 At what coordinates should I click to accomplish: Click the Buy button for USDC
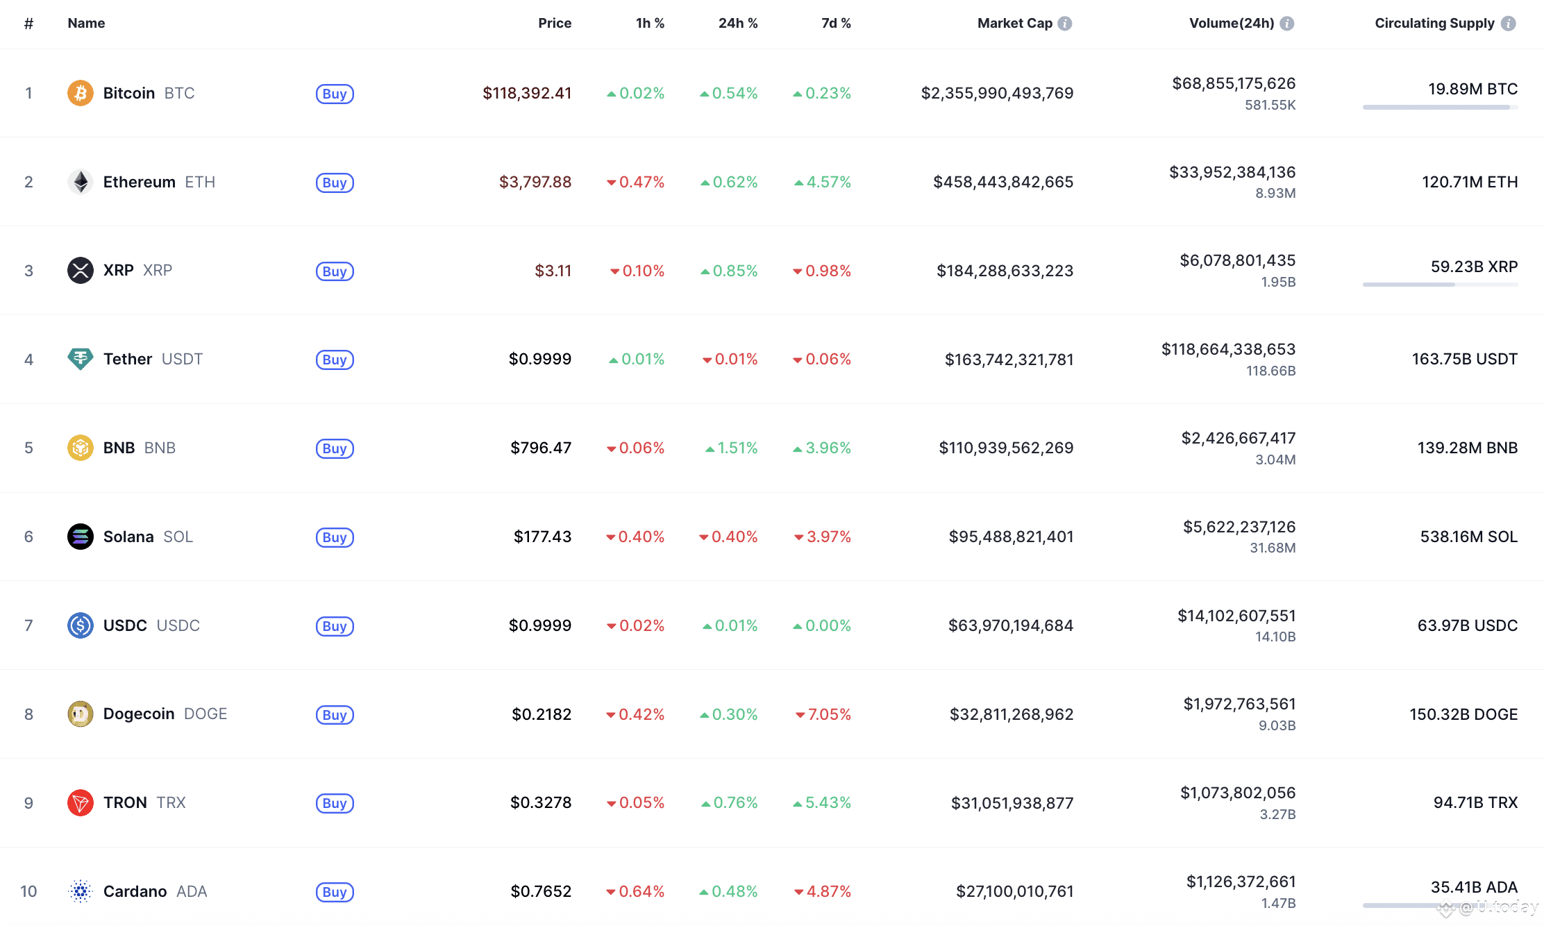click(x=335, y=626)
